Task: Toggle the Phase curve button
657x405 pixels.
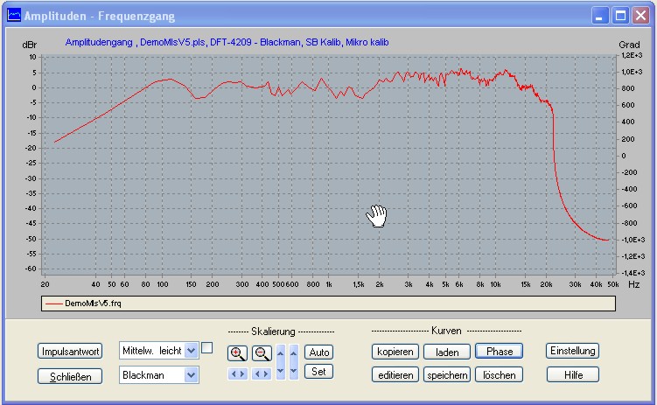Action: click(x=499, y=352)
